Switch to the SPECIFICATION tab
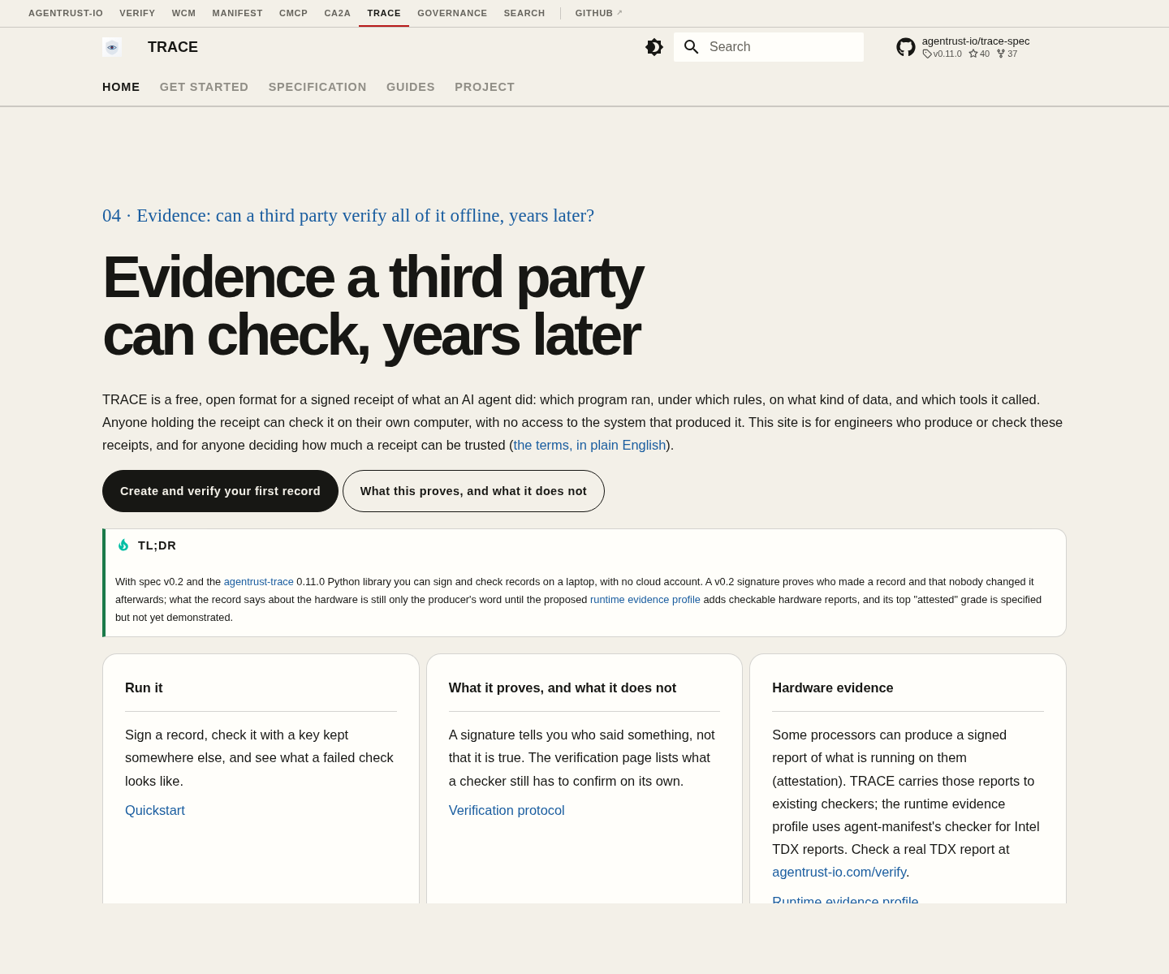 (317, 87)
